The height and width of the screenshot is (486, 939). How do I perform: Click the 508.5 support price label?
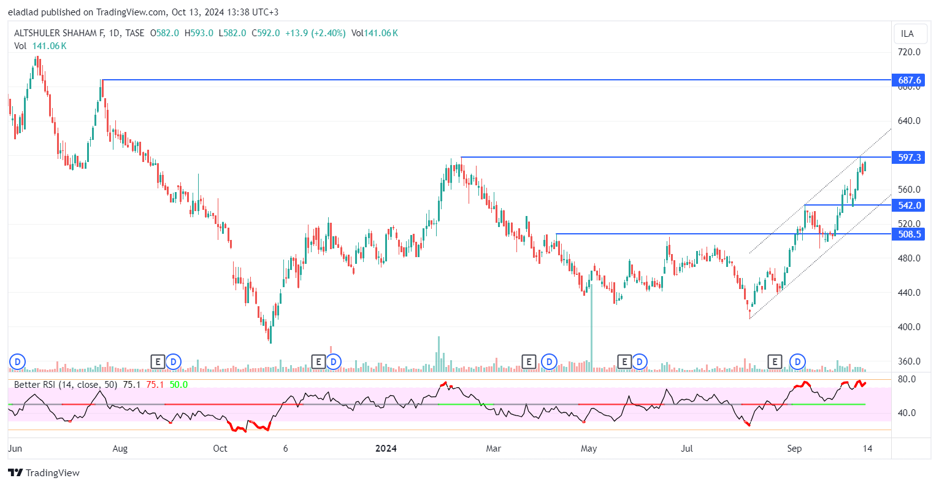(909, 234)
